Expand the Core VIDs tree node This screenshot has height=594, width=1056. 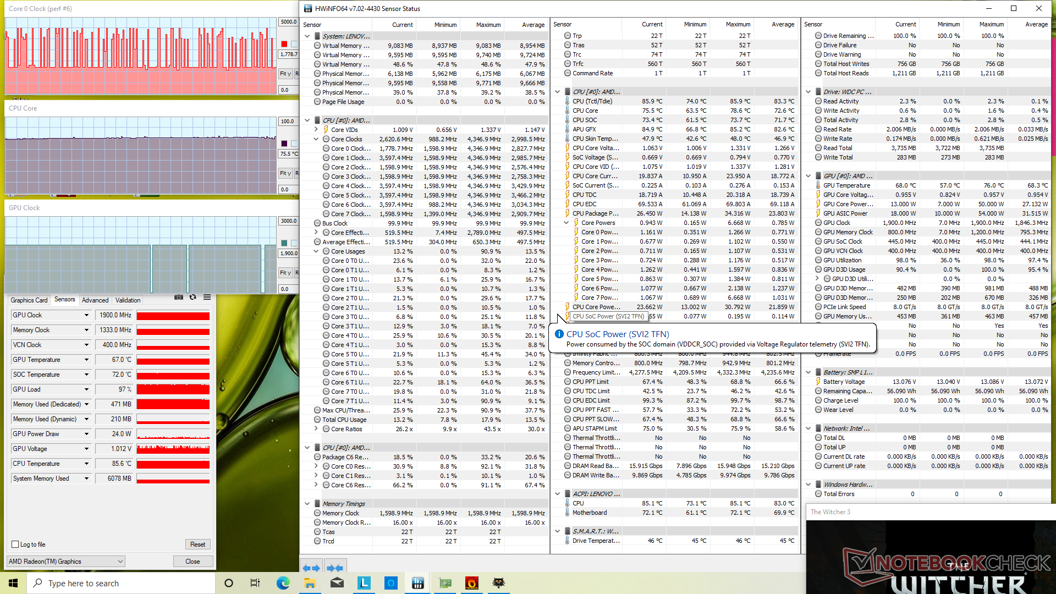316,130
